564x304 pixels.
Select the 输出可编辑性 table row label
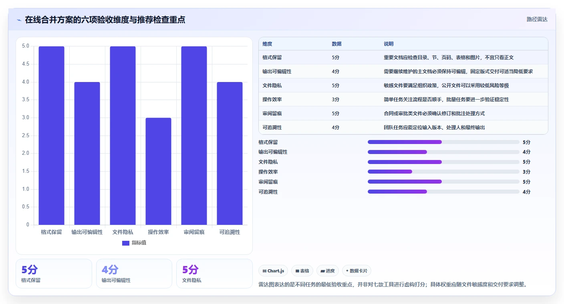277,72
